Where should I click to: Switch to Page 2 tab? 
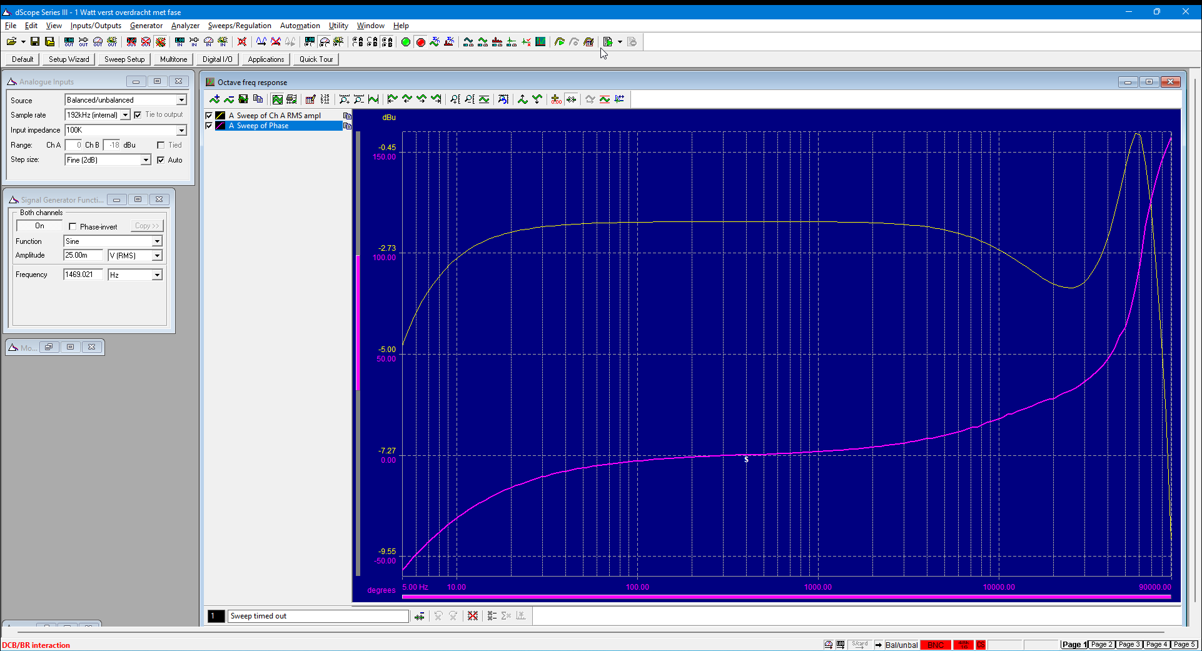coord(1101,644)
